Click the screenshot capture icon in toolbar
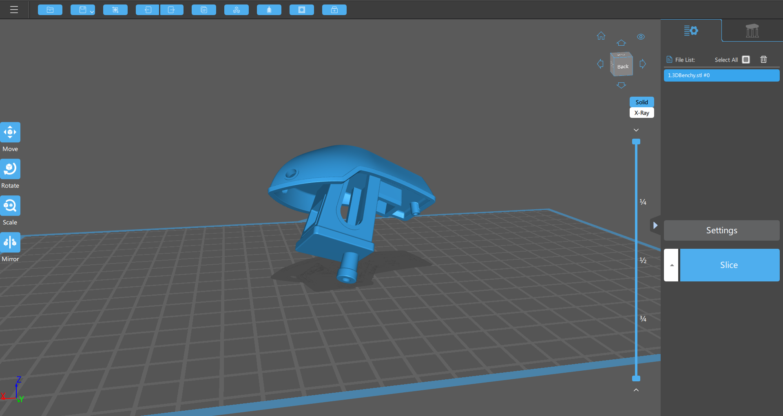Screen dimensions: 783x416 pos(115,10)
